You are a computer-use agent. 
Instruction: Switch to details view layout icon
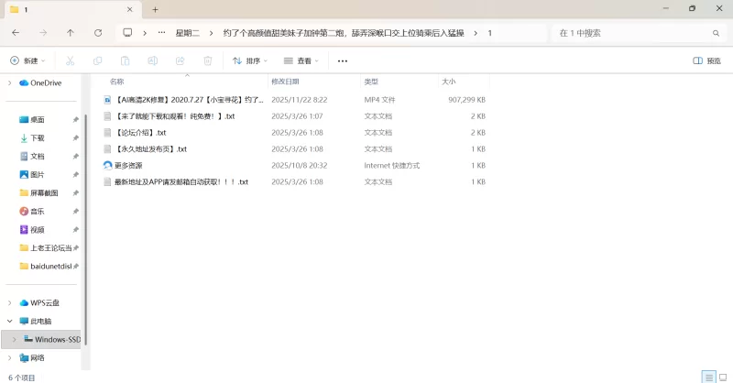pos(708,377)
